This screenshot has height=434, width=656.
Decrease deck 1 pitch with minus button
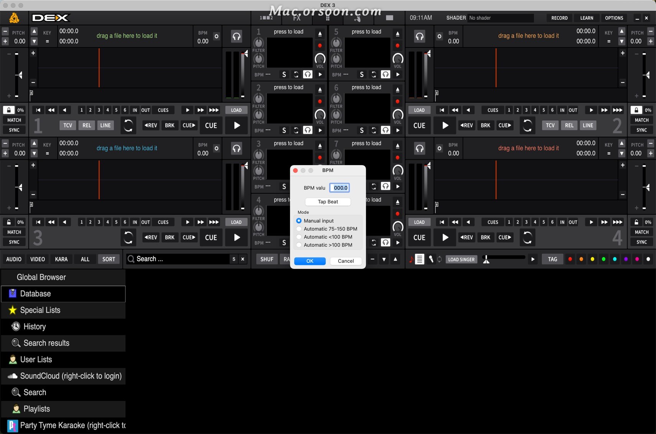5,31
